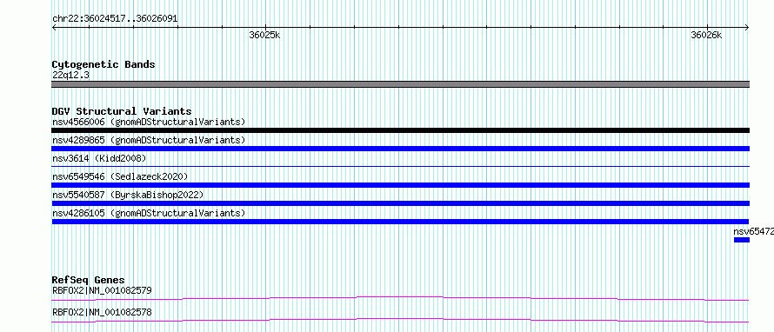Click the short blue nsv65472 variant bar
Image resolution: width=774 pixels, height=332 pixels.
[742, 240]
